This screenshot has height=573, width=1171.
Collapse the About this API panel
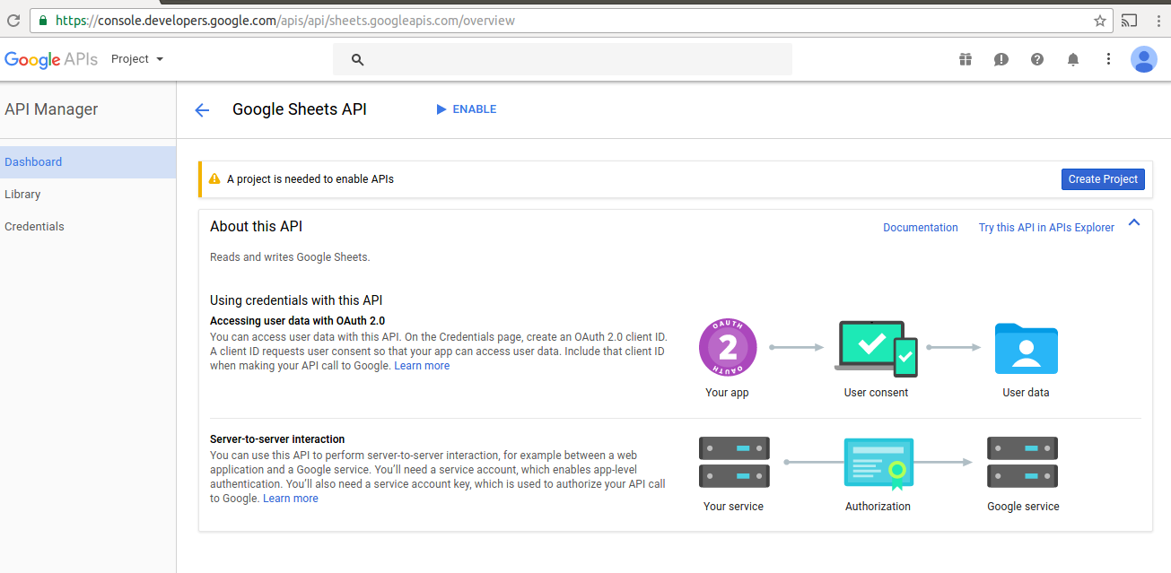point(1134,222)
